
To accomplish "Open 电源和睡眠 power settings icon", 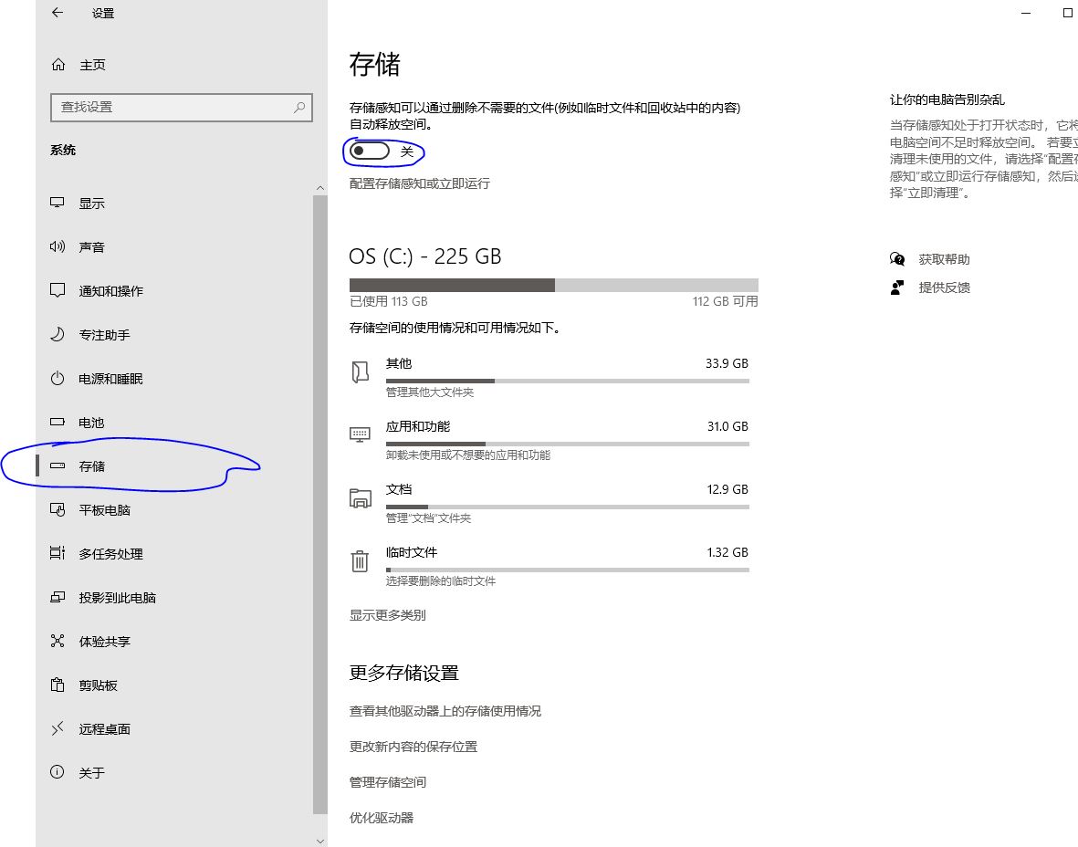I will (57, 378).
